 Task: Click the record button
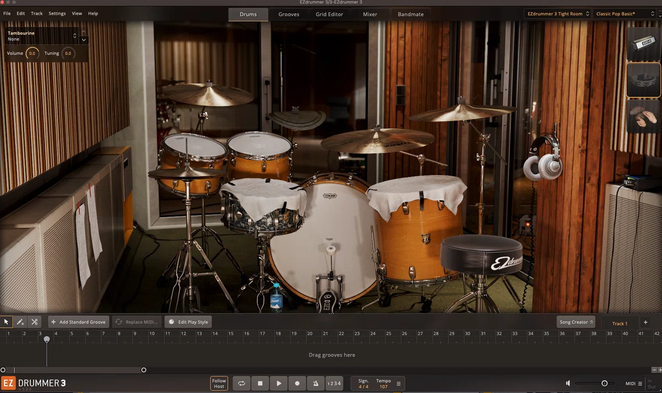pyautogui.click(x=297, y=383)
